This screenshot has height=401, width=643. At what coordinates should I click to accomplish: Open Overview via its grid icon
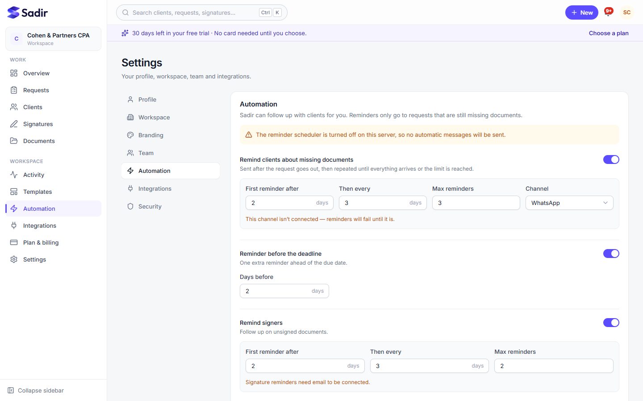click(14, 73)
